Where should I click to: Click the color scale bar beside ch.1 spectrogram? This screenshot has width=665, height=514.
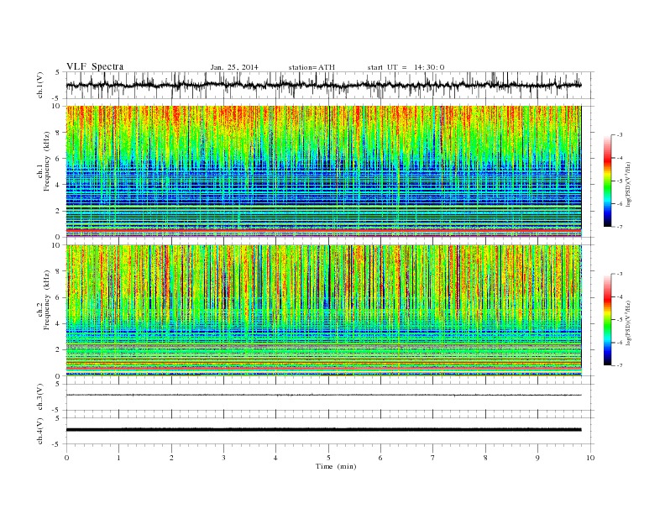(x=607, y=181)
